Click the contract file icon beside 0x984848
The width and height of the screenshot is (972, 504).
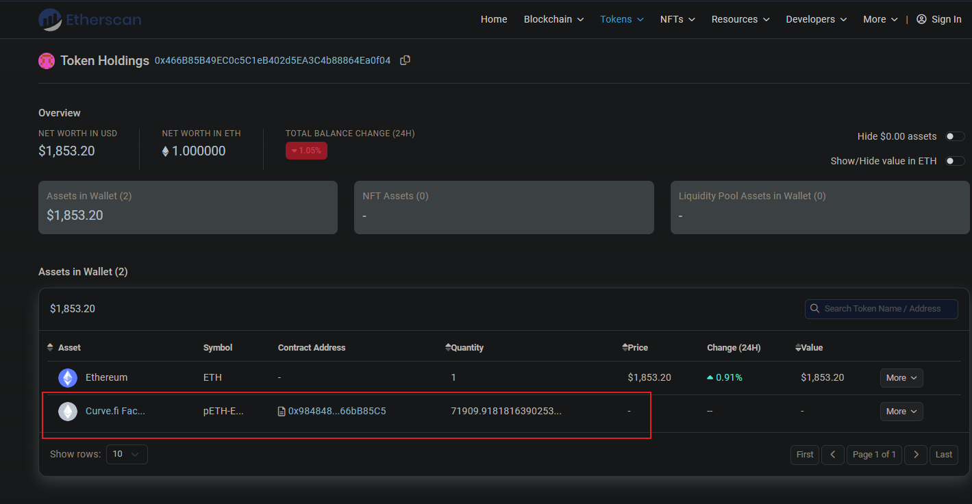282,412
